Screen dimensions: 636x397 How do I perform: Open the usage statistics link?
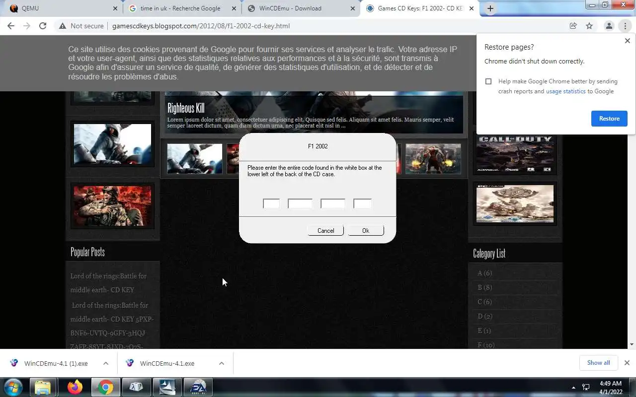click(565, 91)
